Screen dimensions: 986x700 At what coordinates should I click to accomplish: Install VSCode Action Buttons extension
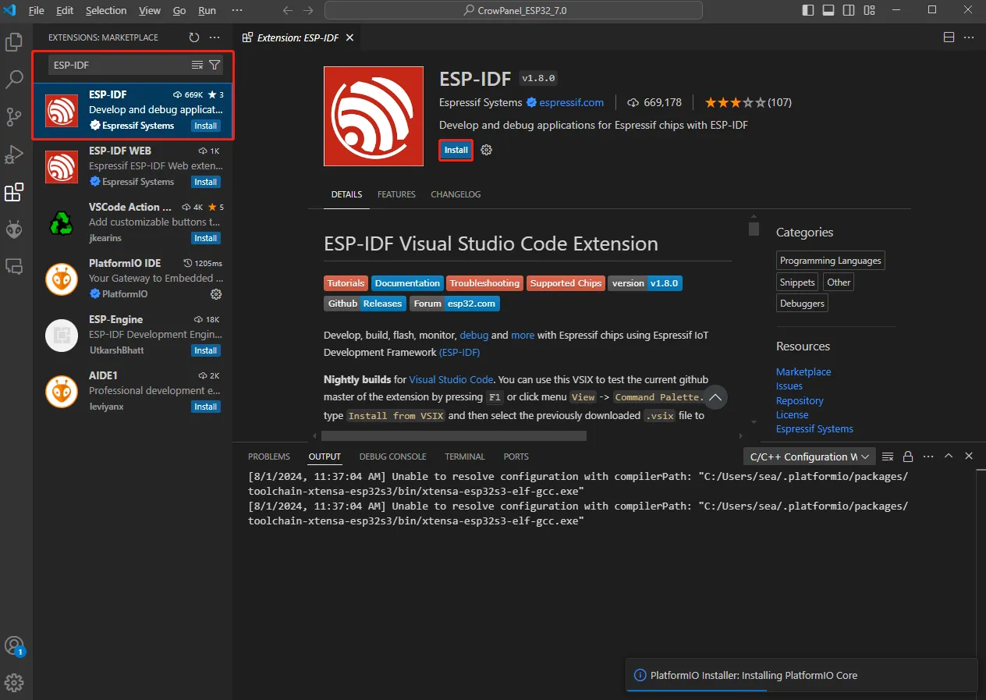point(206,238)
